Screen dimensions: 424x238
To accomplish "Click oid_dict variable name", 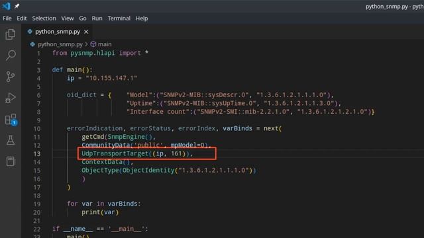I will click(x=81, y=95).
